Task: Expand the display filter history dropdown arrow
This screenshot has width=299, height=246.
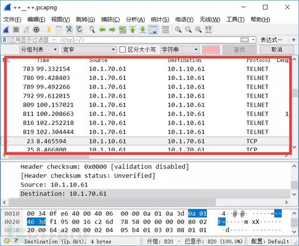Action: (253, 40)
